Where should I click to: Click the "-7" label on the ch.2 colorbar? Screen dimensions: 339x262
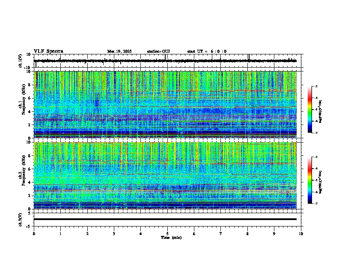point(316,203)
